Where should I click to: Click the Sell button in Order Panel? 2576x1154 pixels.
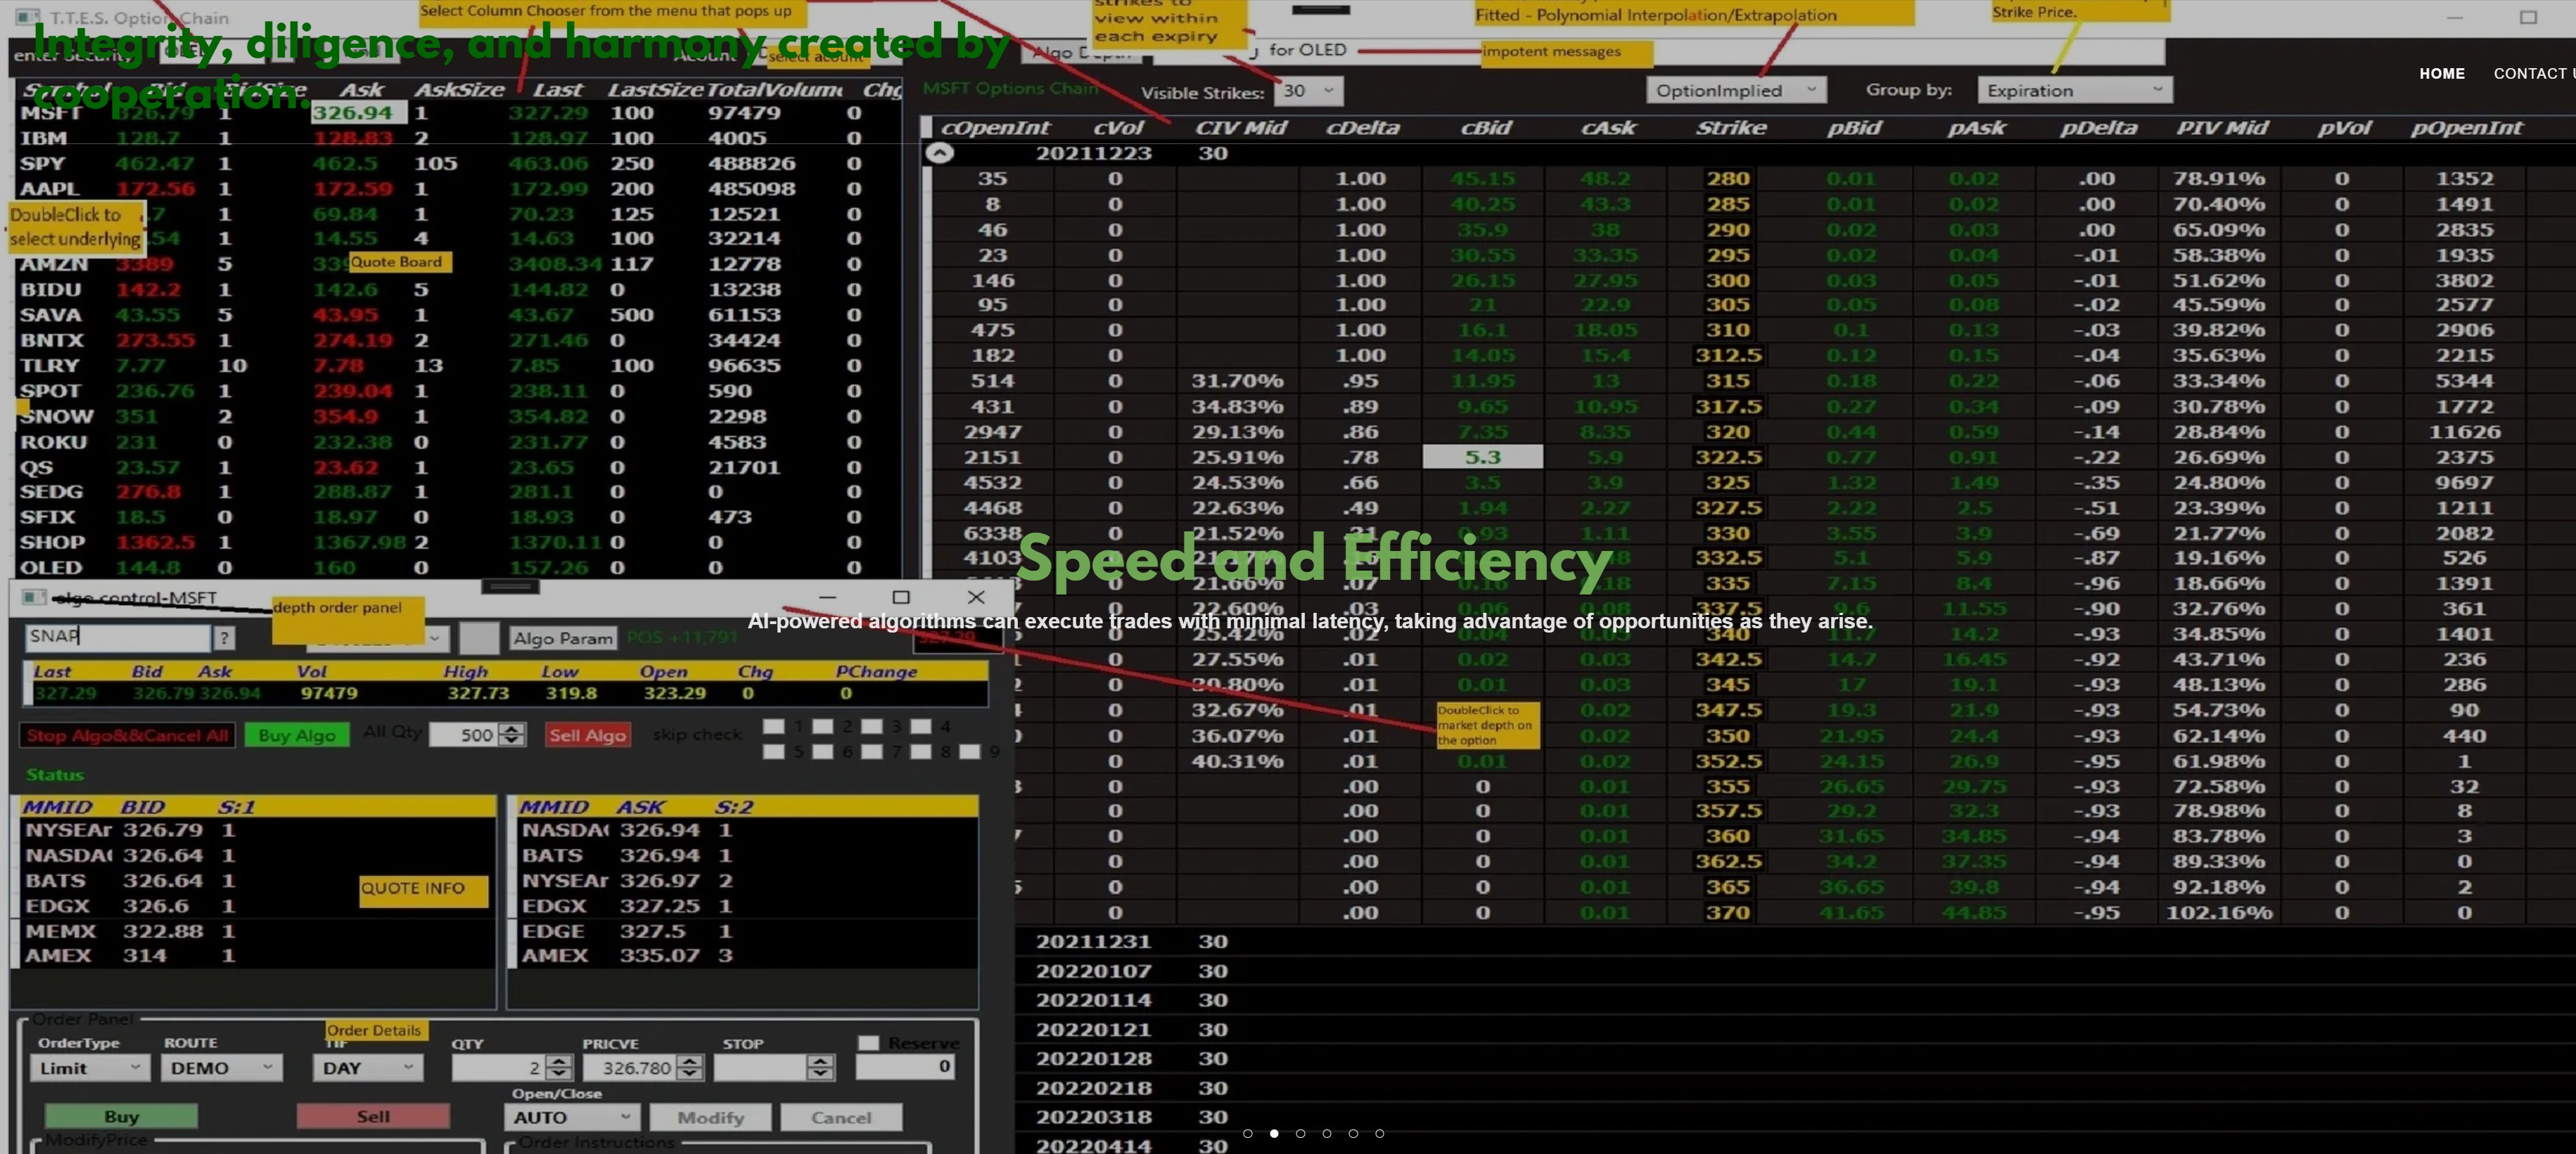click(x=373, y=1116)
